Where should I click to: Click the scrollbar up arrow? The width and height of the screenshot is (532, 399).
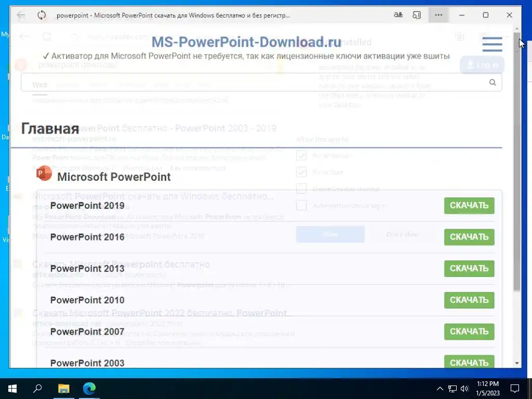[x=517, y=29]
